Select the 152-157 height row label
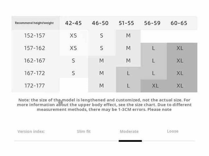The image size is (209, 156). [x=35, y=36]
